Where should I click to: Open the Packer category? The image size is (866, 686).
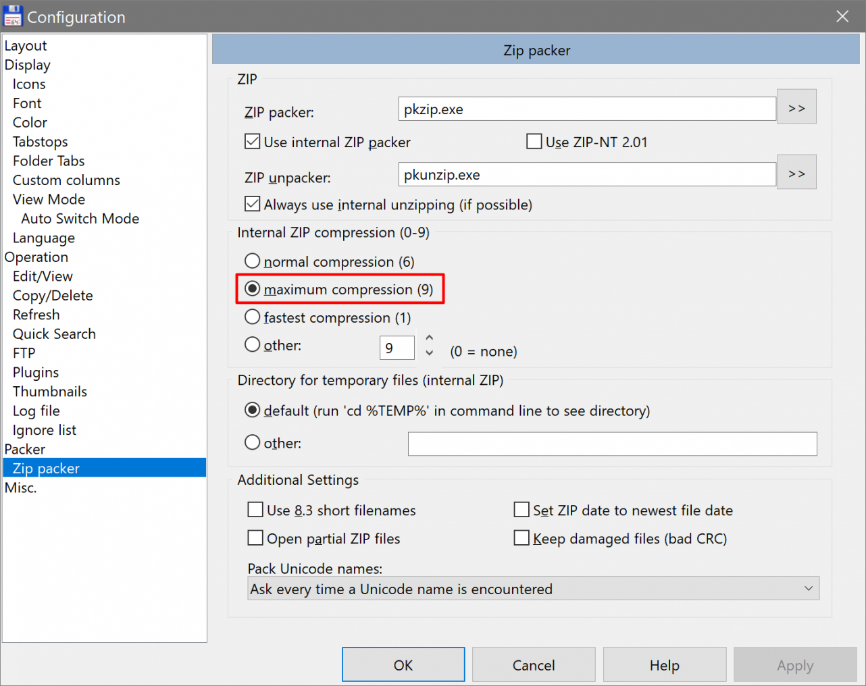pyautogui.click(x=25, y=450)
